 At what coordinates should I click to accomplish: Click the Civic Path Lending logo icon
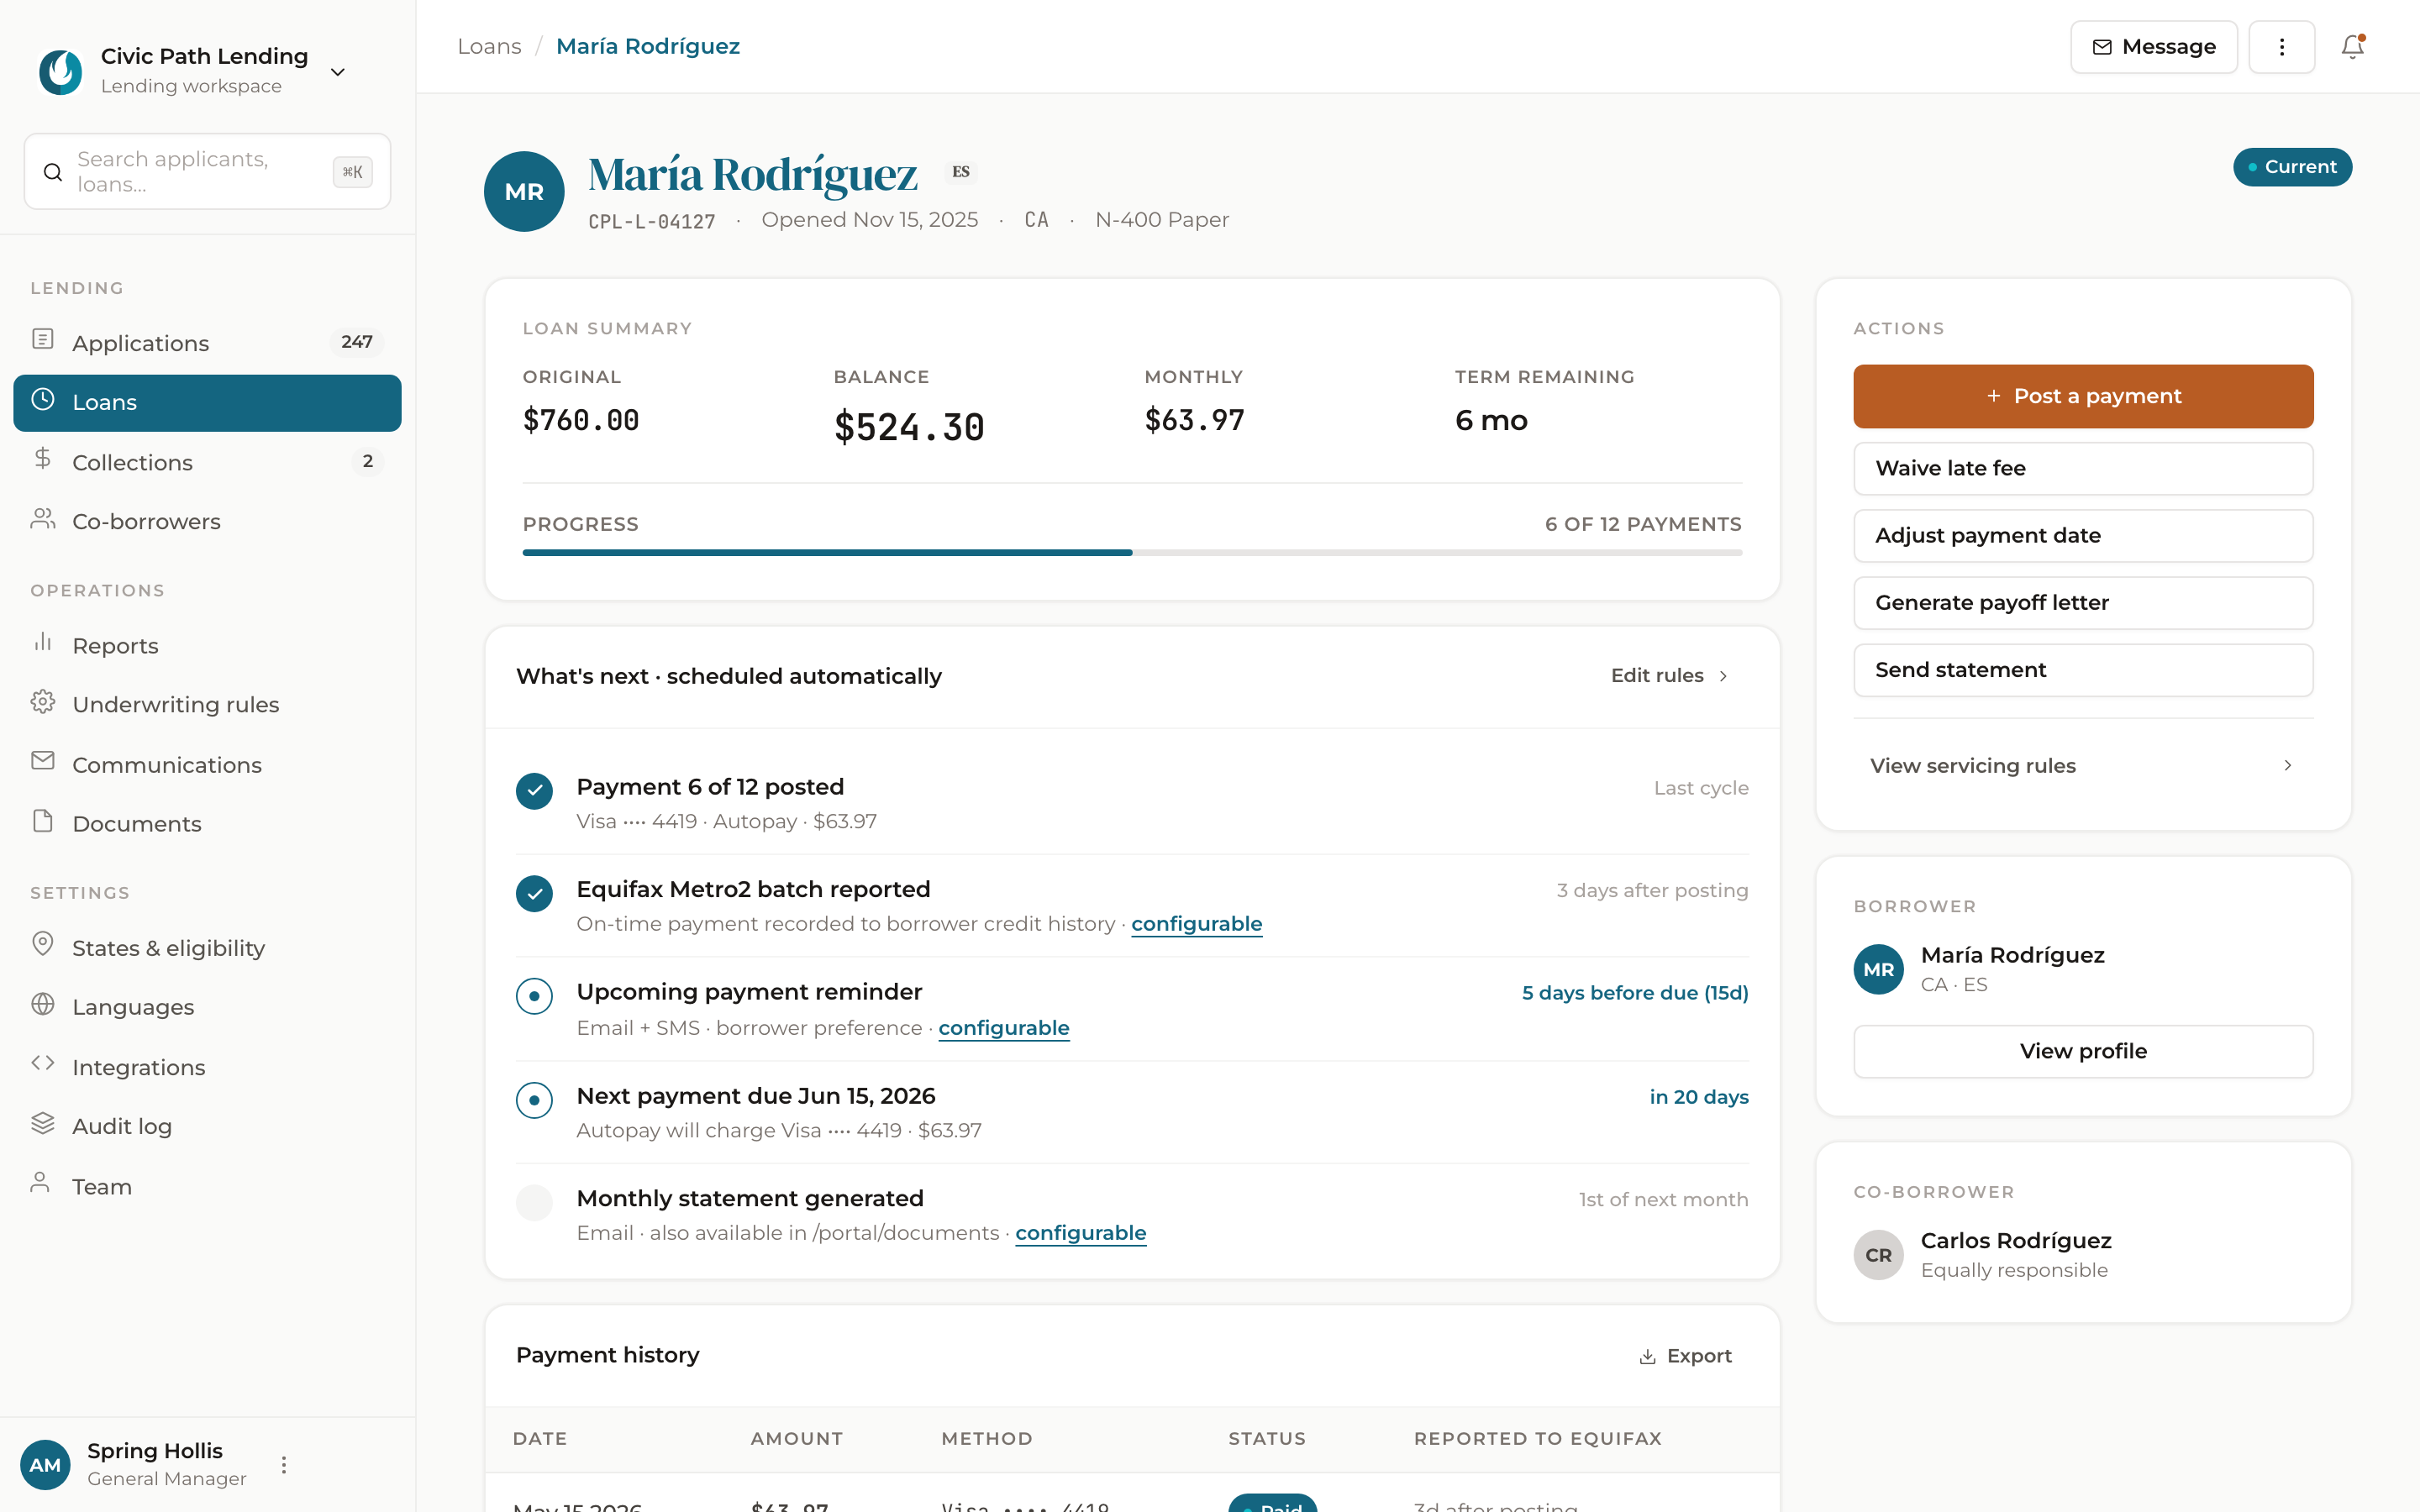click(x=60, y=71)
